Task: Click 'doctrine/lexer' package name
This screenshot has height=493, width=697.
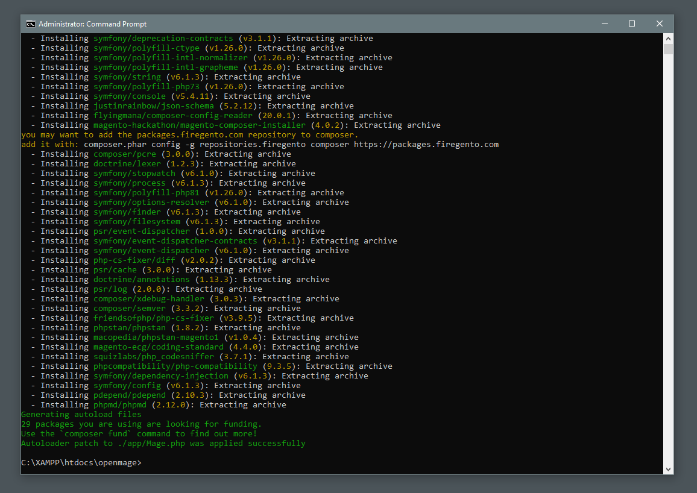Action: pyautogui.click(x=127, y=164)
